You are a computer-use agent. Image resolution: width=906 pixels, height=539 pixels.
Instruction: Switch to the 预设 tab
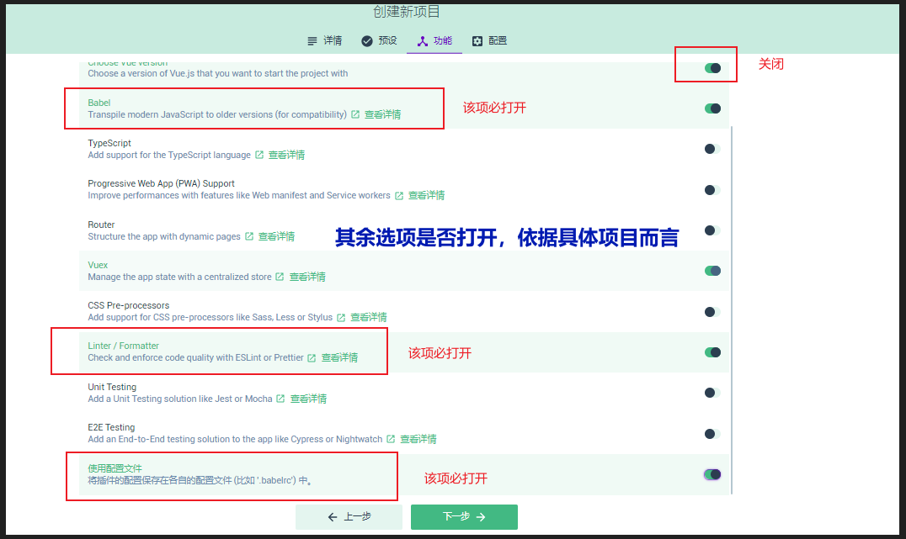[379, 40]
